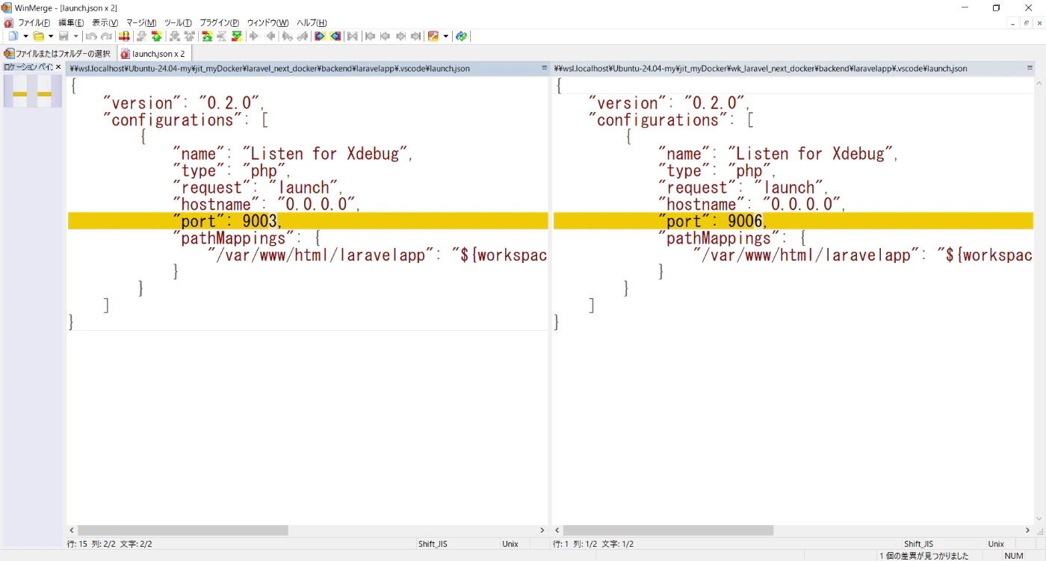
Task: Click right pane "configurations" line
Action: coord(672,120)
